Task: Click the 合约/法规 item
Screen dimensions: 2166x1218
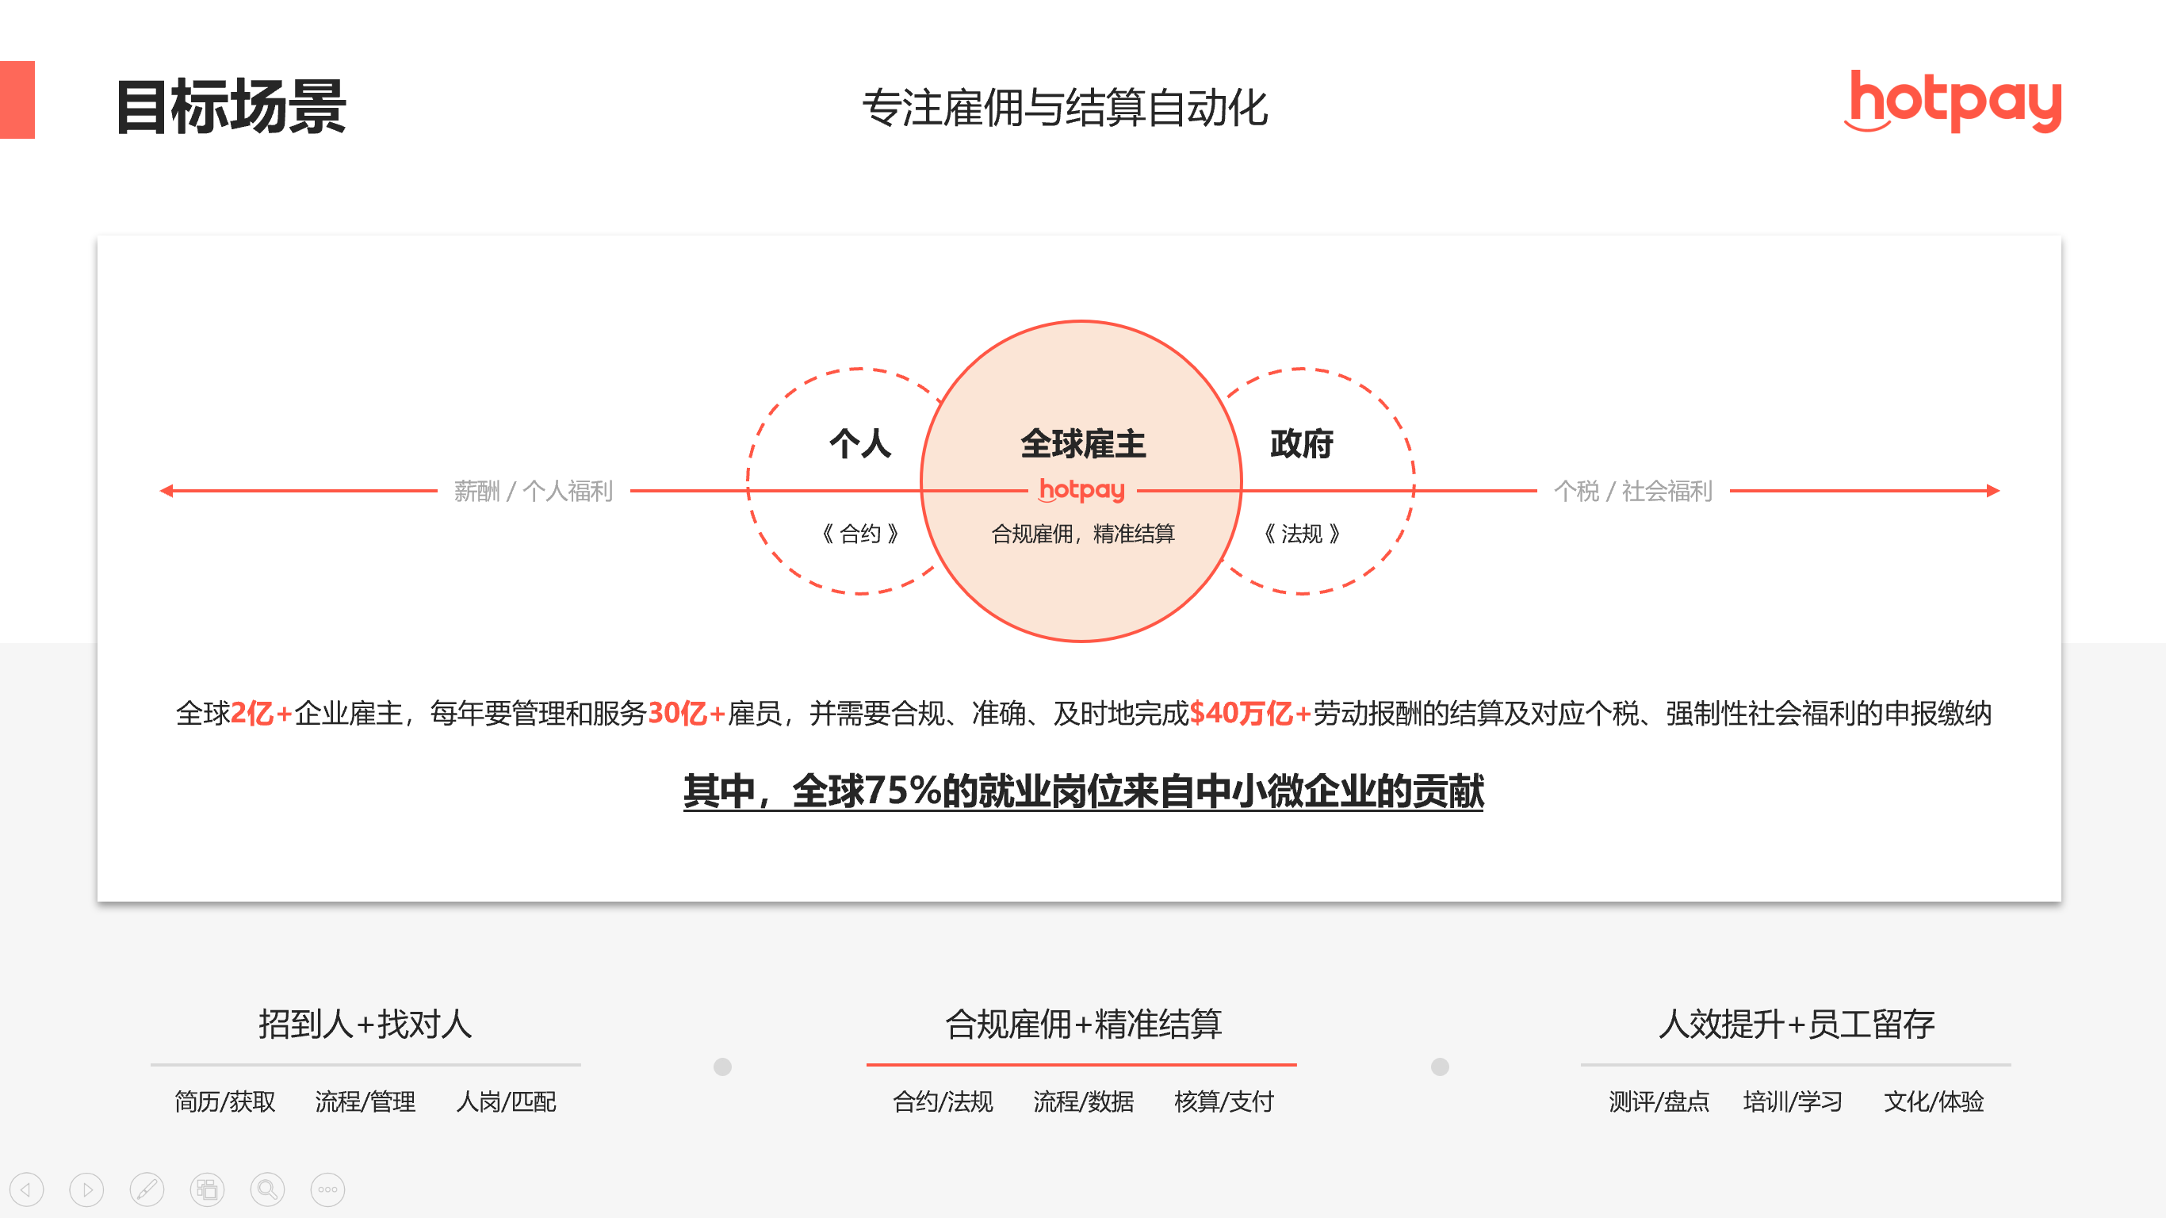Action: [x=943, y=1101]
